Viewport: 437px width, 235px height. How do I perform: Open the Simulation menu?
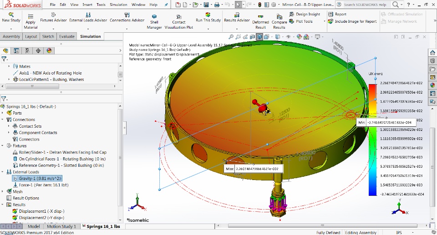118,5
